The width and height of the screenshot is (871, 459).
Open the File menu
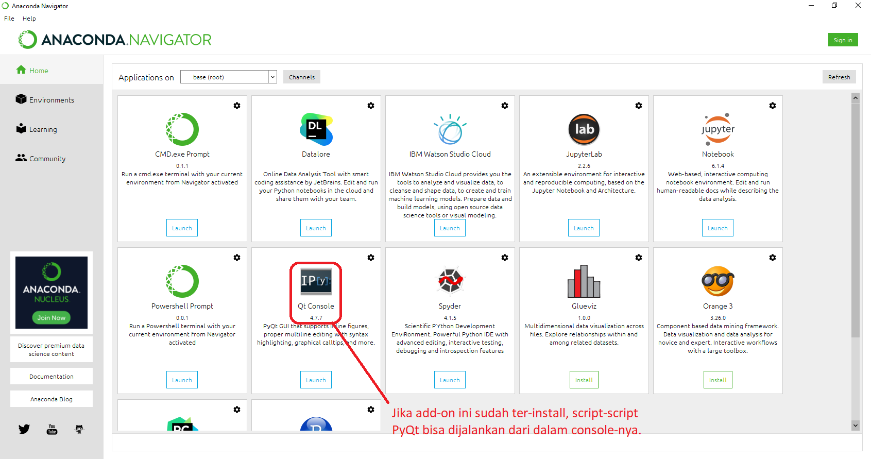(x=9, y=19)
